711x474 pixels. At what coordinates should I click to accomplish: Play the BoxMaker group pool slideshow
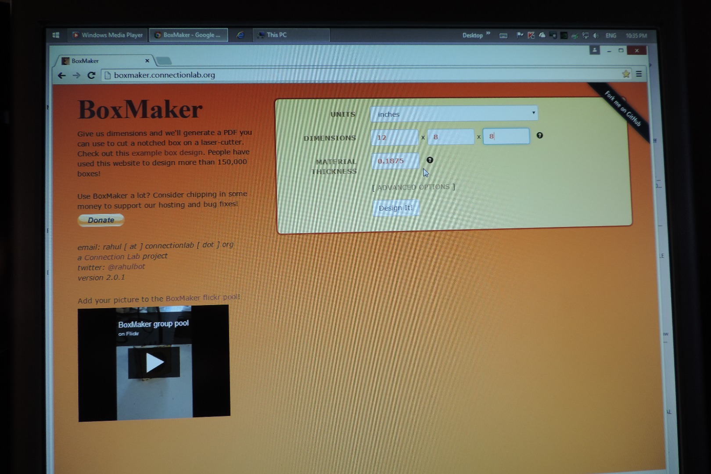click(x=154, y=363)
